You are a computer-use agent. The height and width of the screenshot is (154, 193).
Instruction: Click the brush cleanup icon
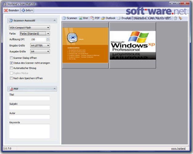(180, 18)
